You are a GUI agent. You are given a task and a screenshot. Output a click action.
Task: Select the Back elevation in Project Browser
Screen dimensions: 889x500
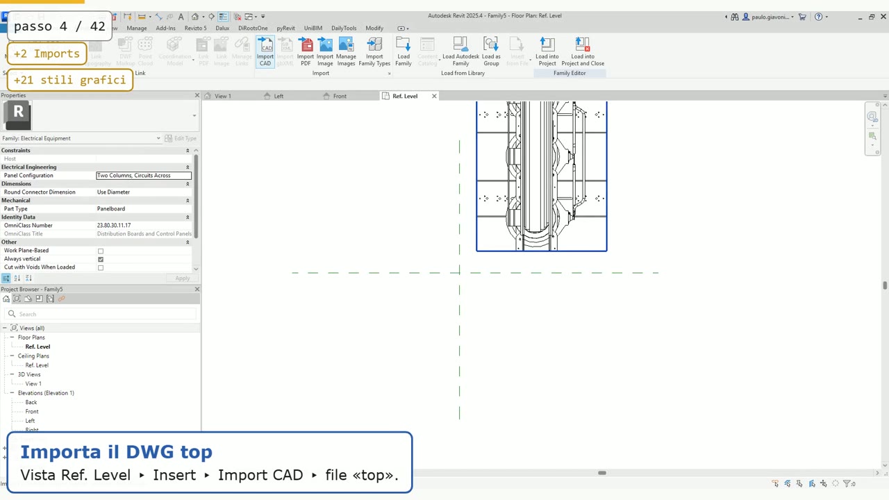[x=31, y=402]
